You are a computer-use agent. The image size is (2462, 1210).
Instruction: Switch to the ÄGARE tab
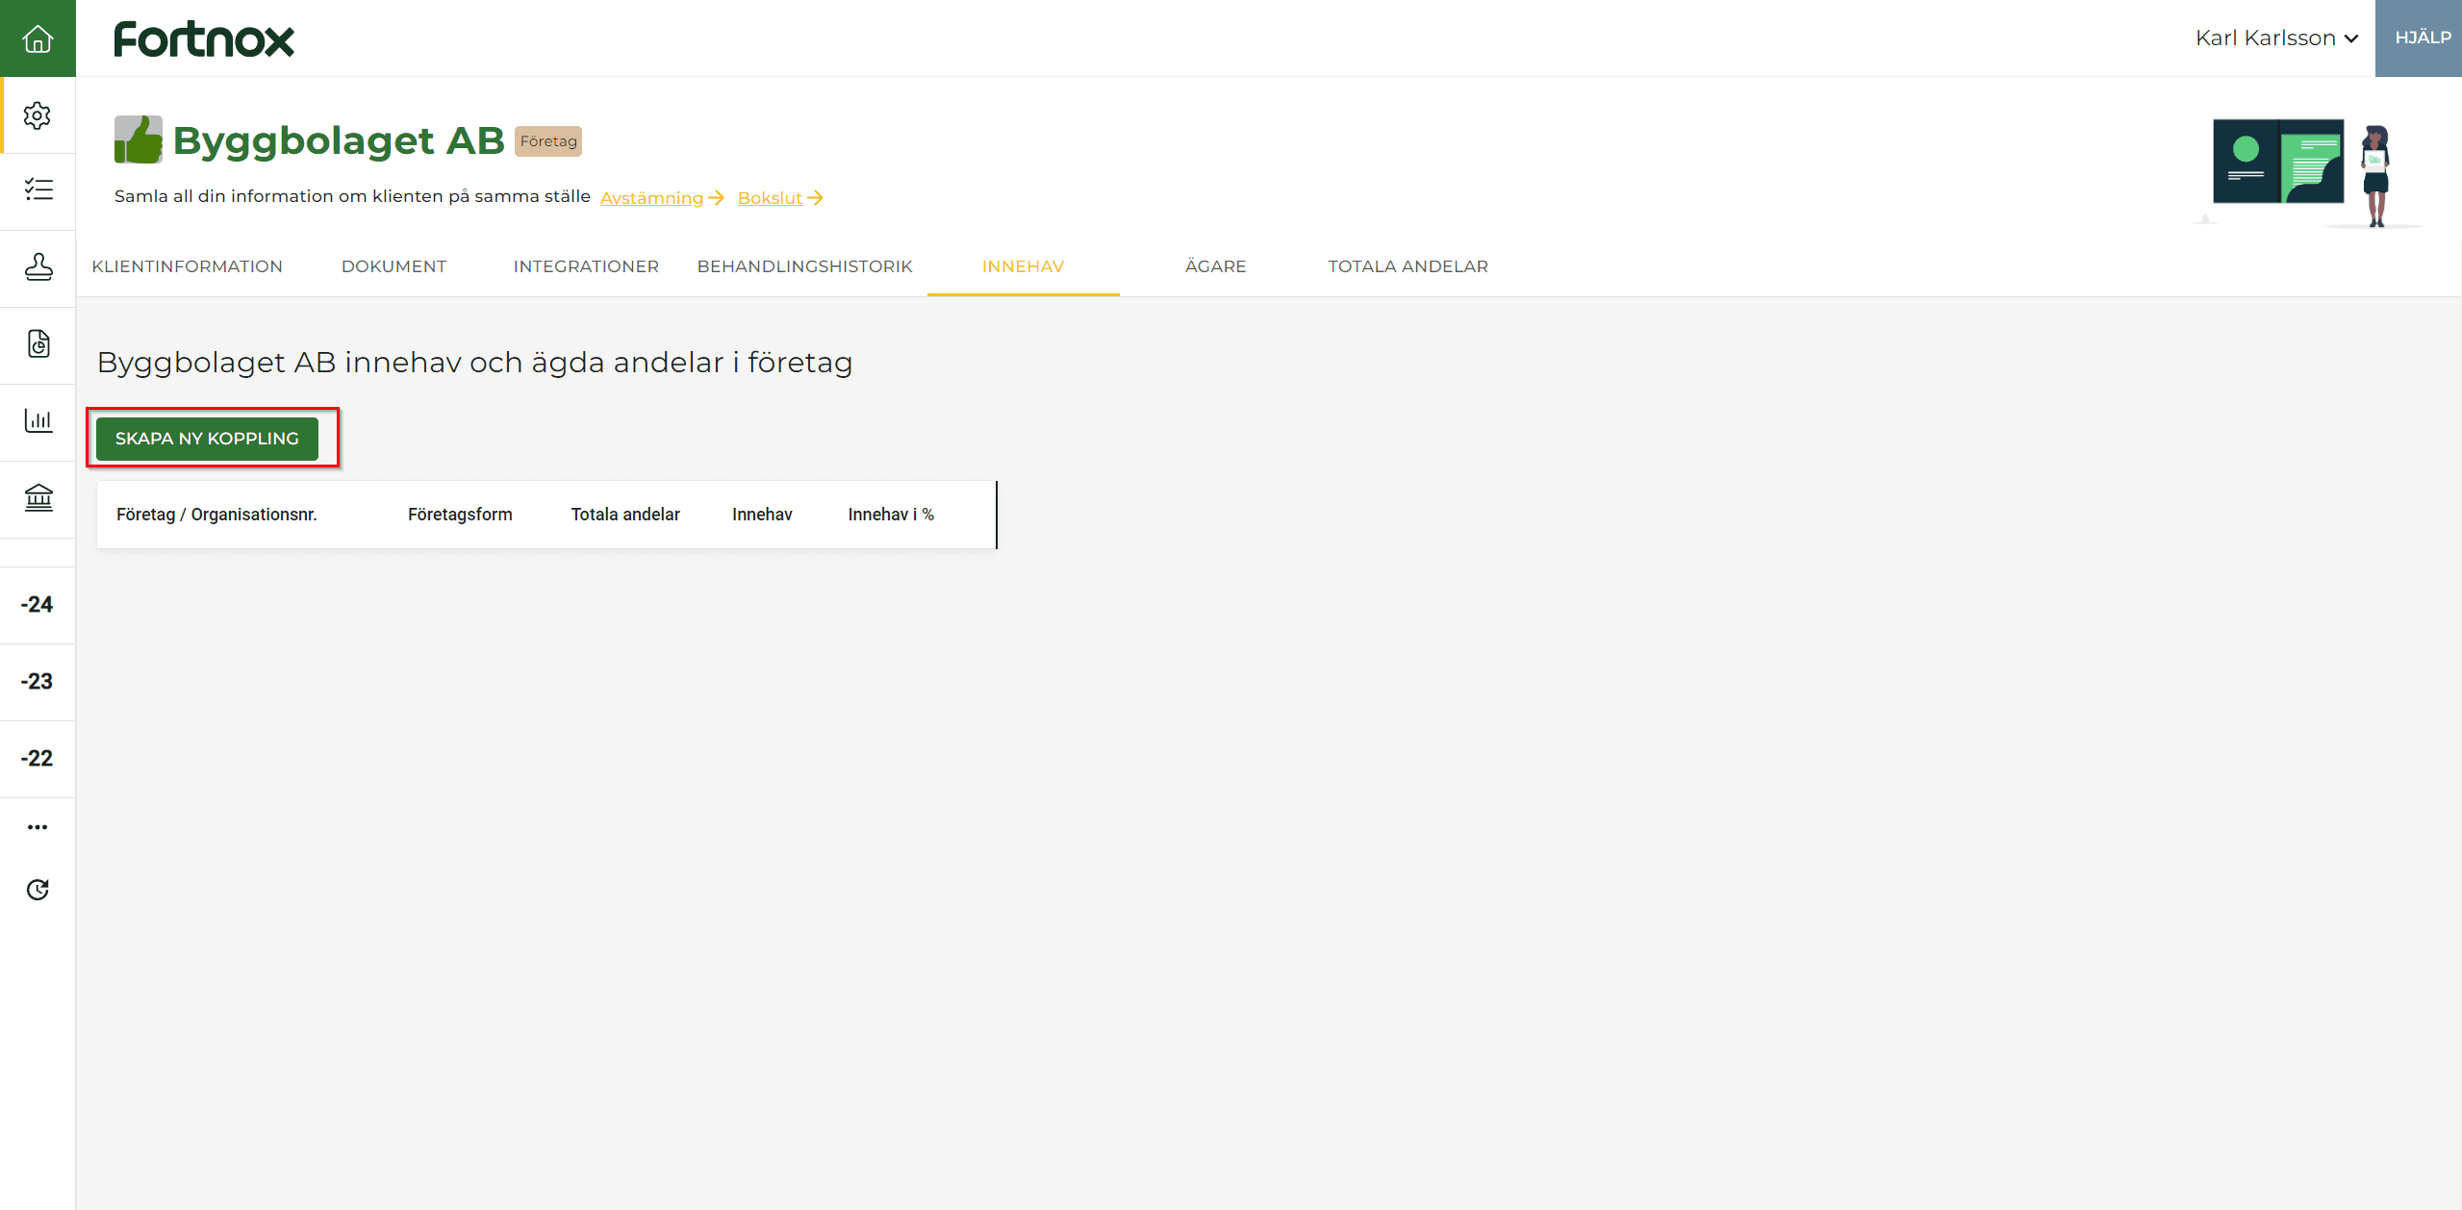(x=1215, y=266)
